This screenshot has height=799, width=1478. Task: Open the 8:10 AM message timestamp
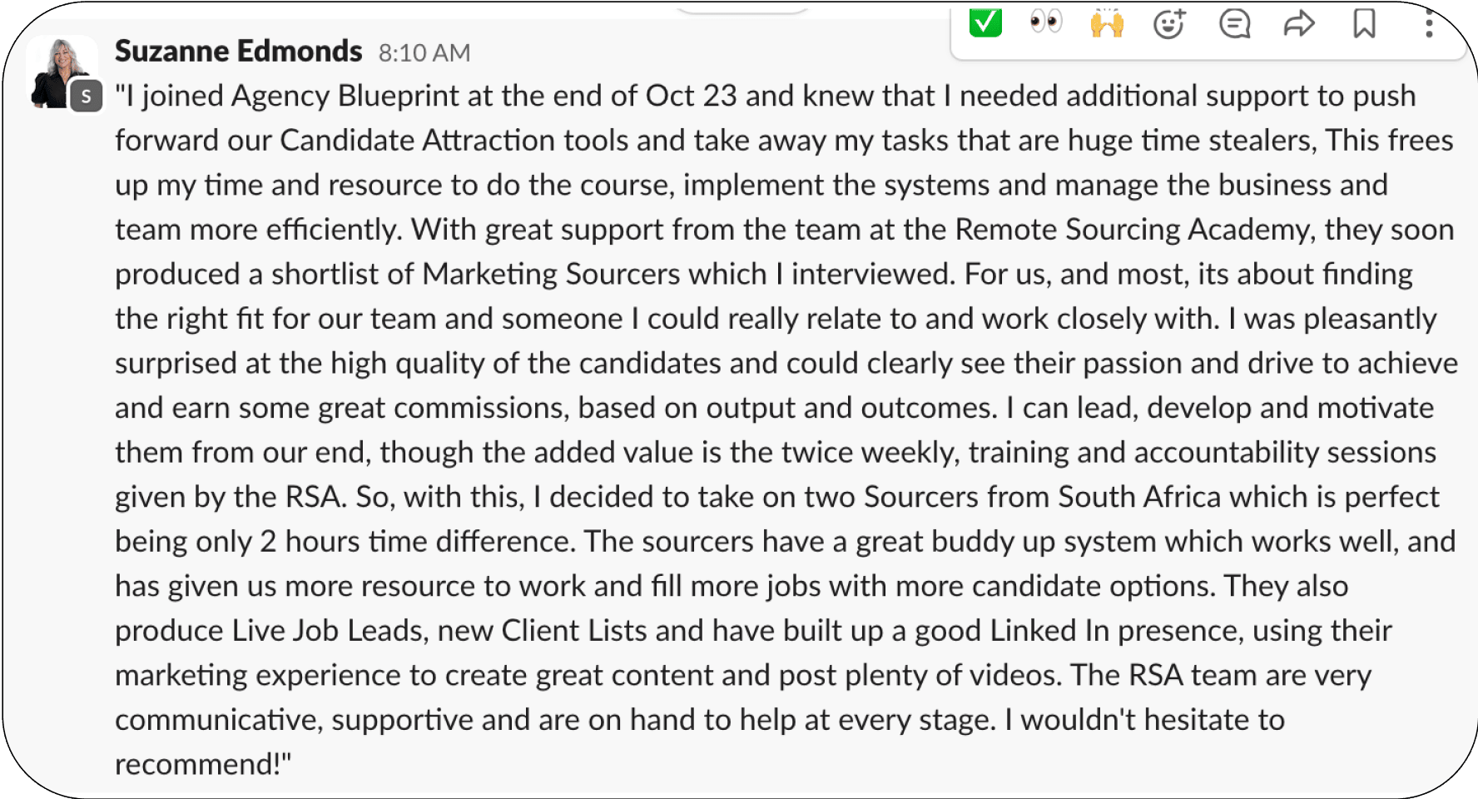point(424,53)
